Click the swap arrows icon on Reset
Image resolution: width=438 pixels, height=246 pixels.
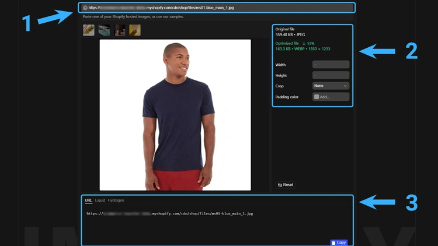point(280,185)
